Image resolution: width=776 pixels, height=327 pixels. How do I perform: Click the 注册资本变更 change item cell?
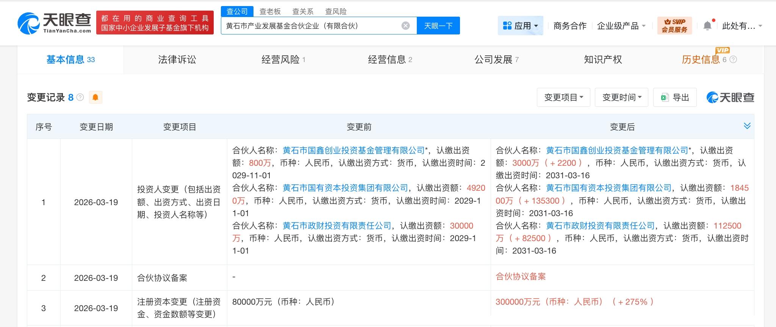point(179,308)
